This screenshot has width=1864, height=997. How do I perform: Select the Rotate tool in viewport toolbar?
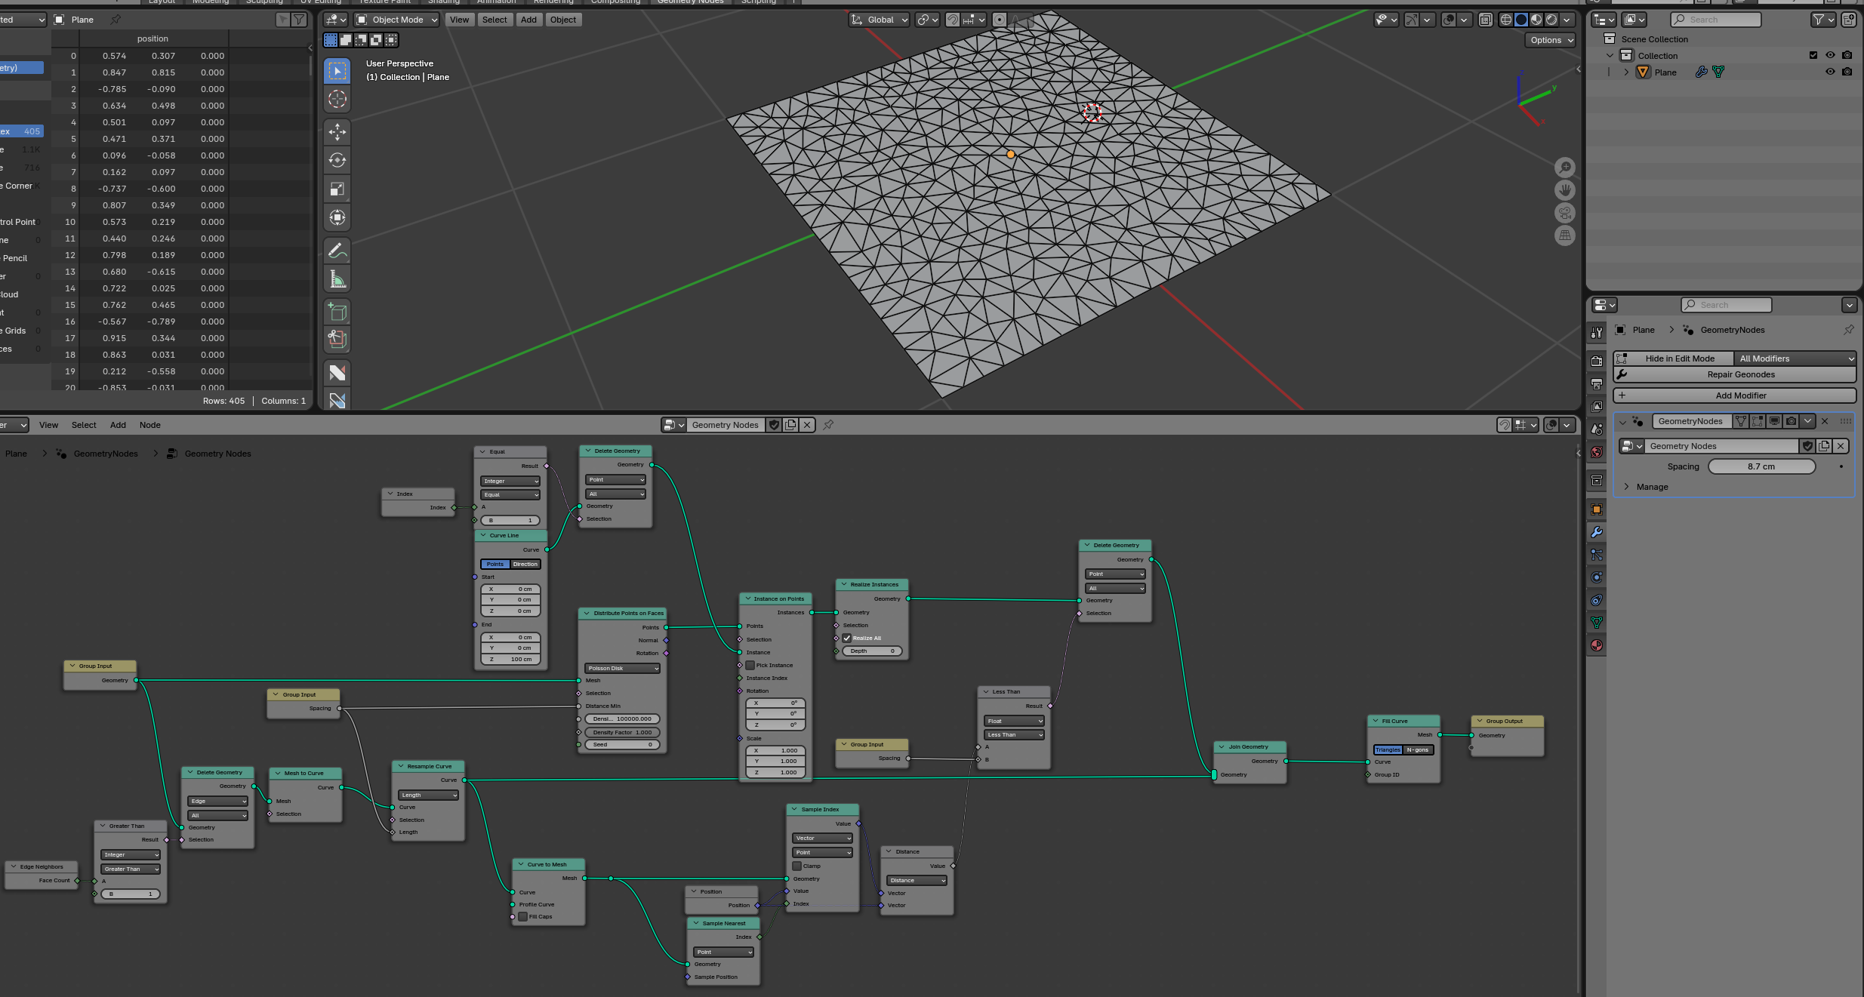click(337, 160)
